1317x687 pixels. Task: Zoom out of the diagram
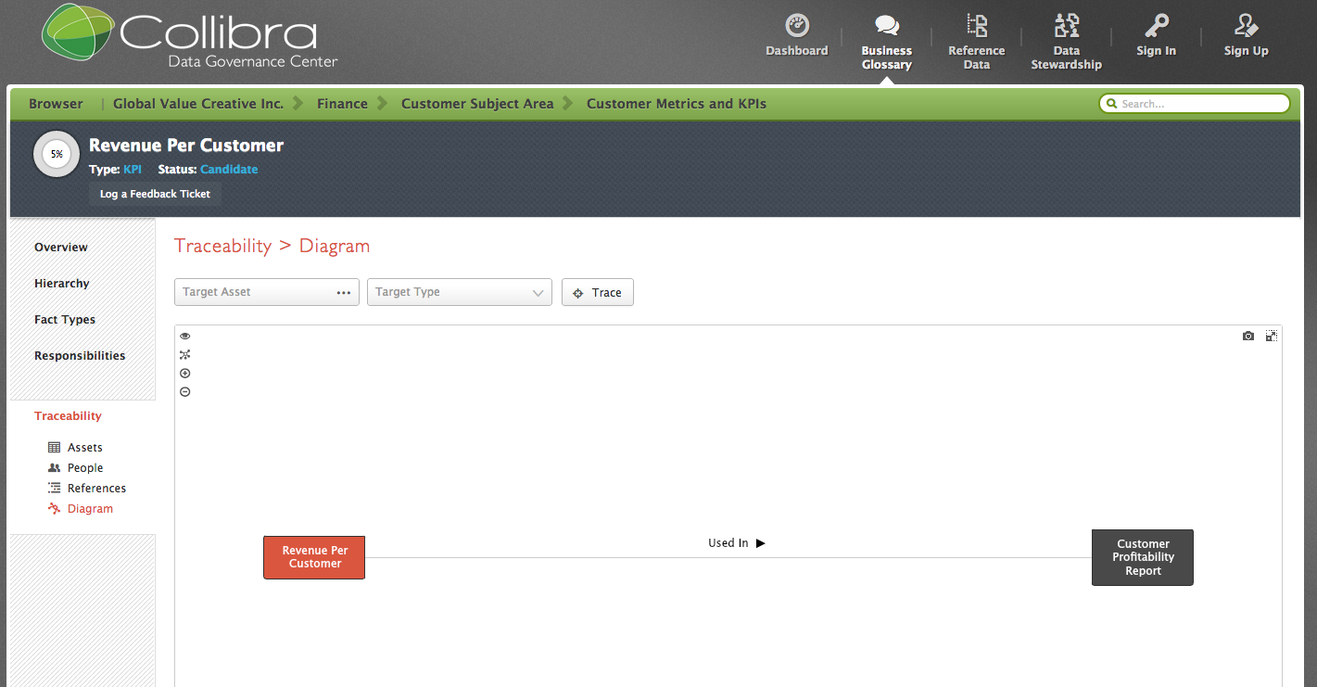click(x=184, y=392)
